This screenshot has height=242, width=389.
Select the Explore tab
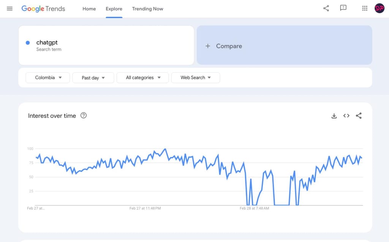[114, 9]
